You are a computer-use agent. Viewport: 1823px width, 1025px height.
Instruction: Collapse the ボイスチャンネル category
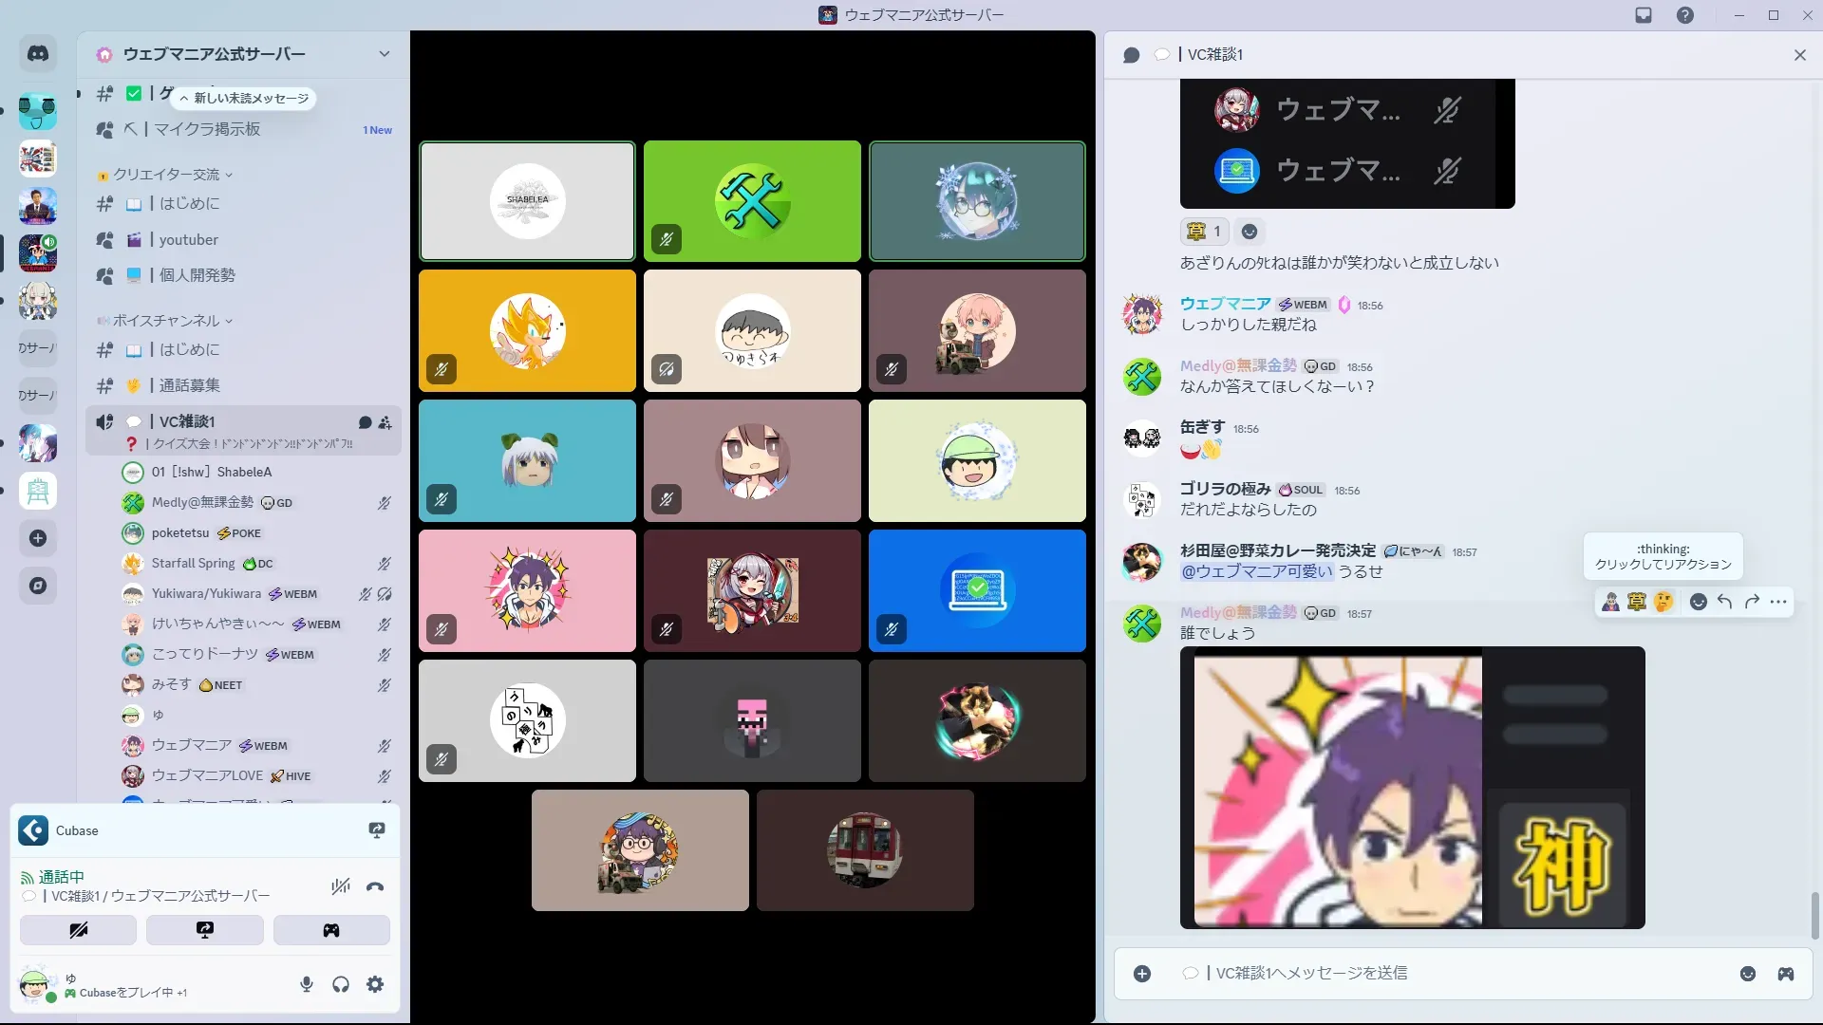[166, 321]
